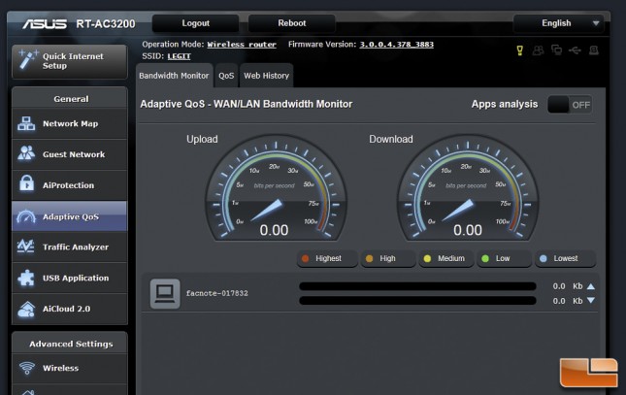
Task: Select the Low priority green legend
Action: 504,258
